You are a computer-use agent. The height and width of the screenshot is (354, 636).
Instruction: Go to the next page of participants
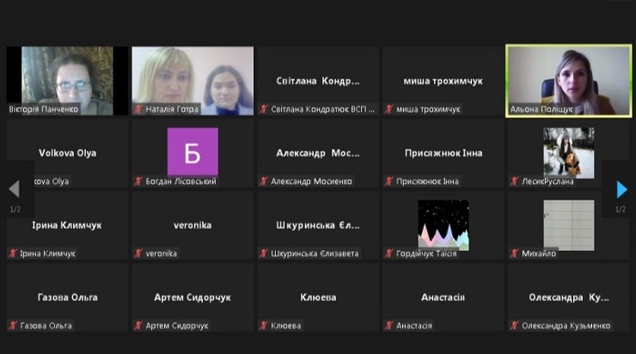(621, 189)
